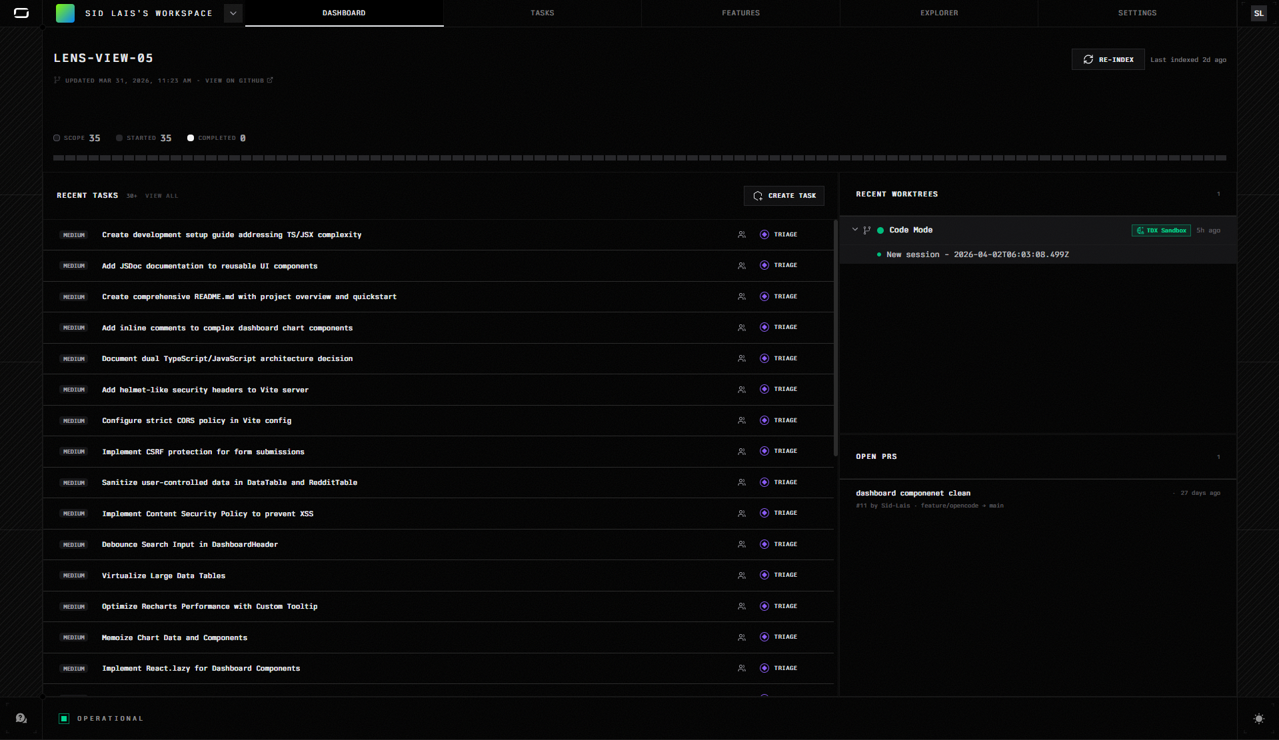Open the chat help icon at bottom-left
The height and width of the screenshot is (740, 1279).
(x=21, y=718)
